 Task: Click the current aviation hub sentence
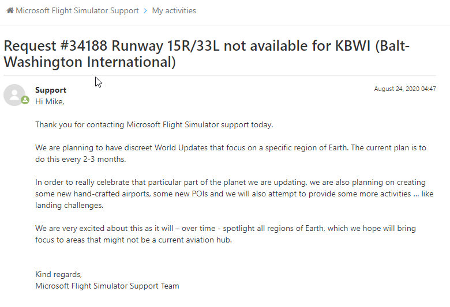(133, 240)
